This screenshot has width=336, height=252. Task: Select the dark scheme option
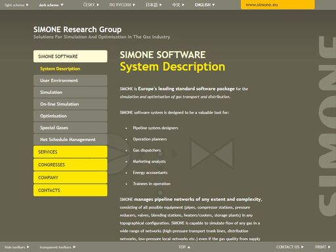click(x=51, y=5)
